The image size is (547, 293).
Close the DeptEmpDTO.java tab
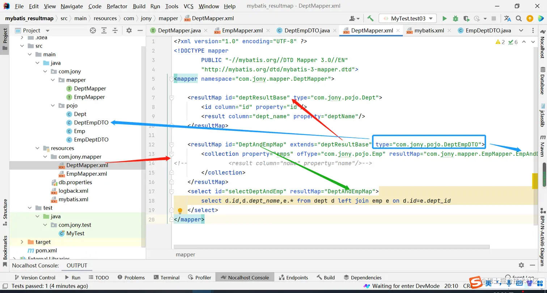click(x=335, y=31)
